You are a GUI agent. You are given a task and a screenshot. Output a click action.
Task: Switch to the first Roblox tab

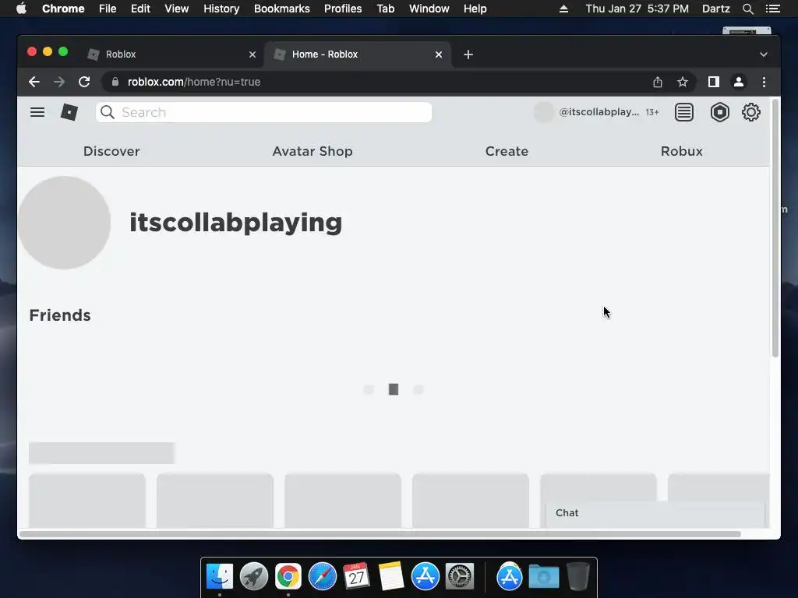click(x=171, y=55)
